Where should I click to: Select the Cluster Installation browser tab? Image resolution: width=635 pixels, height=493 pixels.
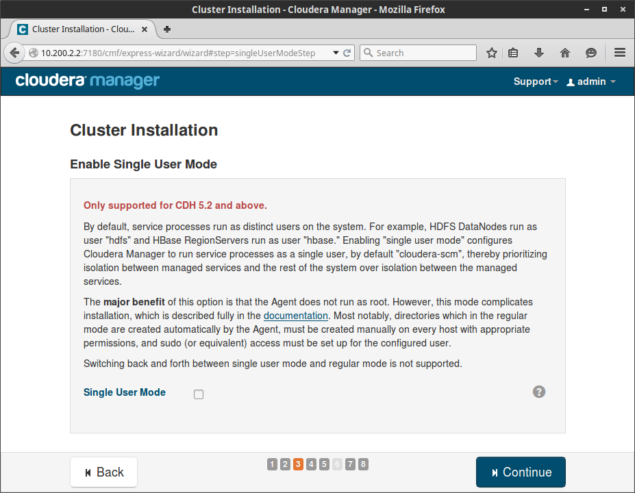point(83,29)
